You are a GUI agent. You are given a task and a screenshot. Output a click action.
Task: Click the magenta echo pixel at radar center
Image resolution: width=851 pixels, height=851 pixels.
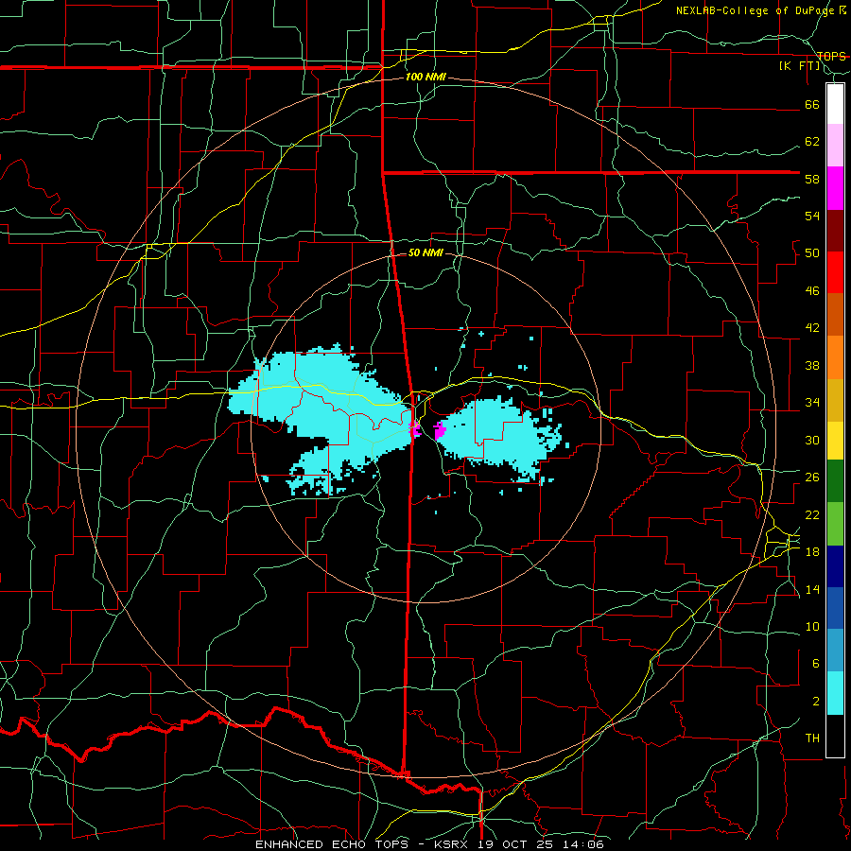tap(415, 428)
